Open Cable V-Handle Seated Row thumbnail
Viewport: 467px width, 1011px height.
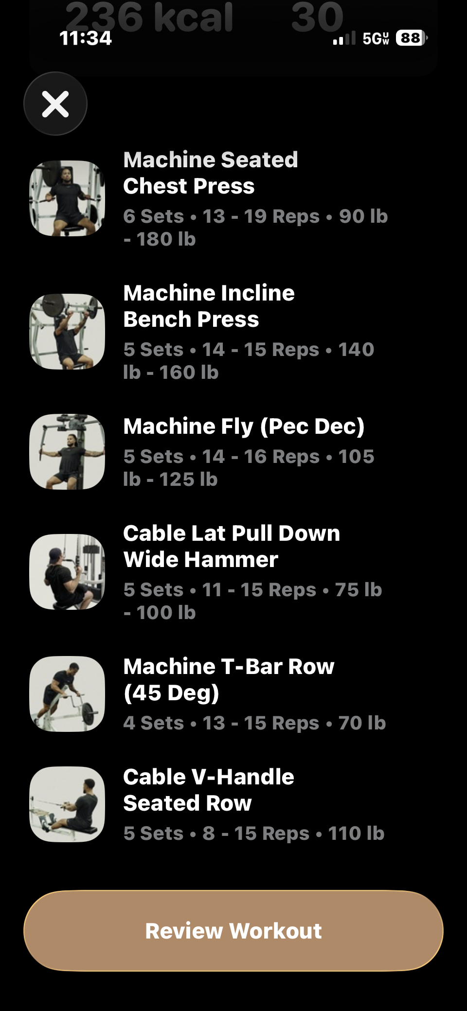click(67, 804)
